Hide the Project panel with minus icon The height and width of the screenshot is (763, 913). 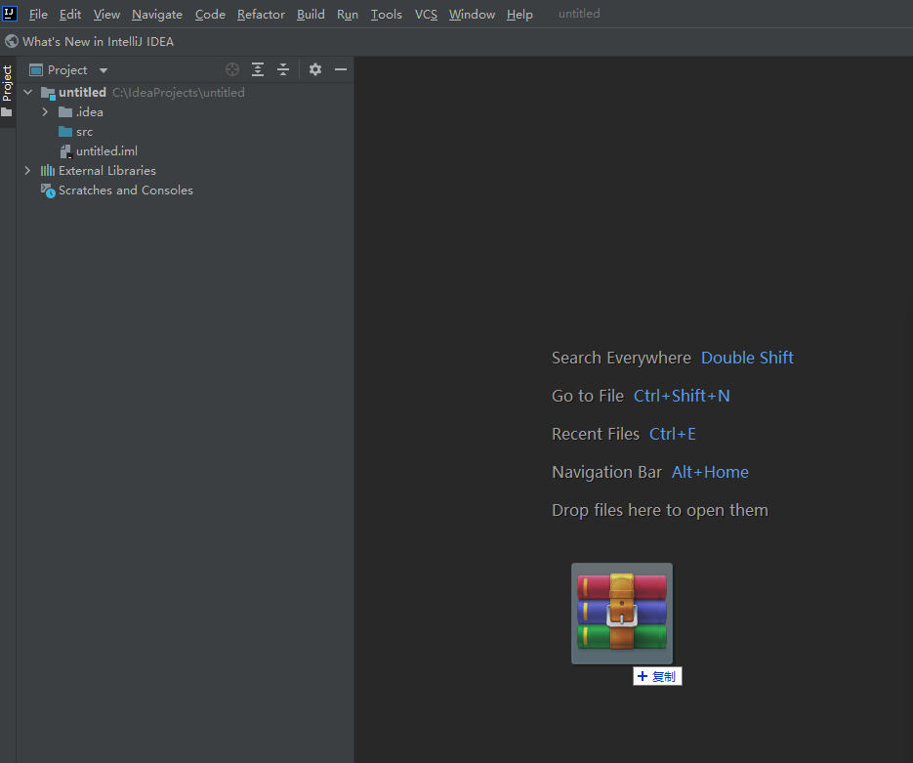click(341, 70)
